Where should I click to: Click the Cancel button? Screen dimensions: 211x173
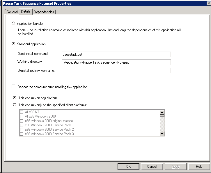click(x=152, y=167)
